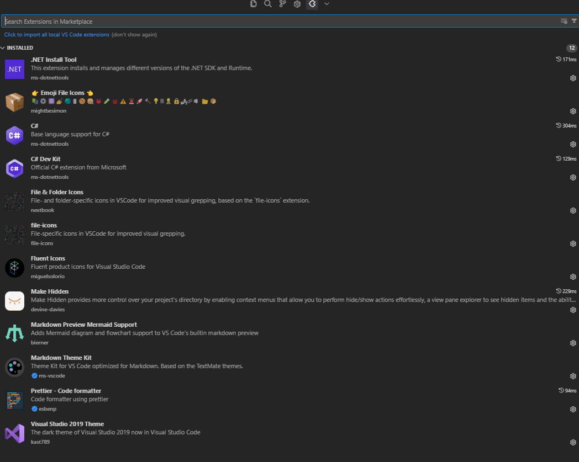Screen dimensions: 579x462
Task: Open manage gear for Visual Studio 2019 Theme
Action: point(573,442)
